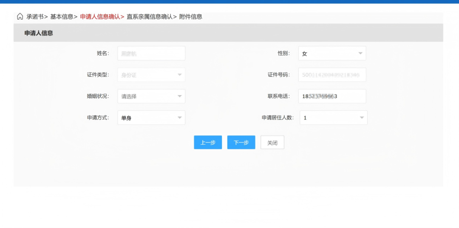Open the 基本信息 breadcrumb step
This screenshot has width=459, height=228.
click(x=62, y=17)
